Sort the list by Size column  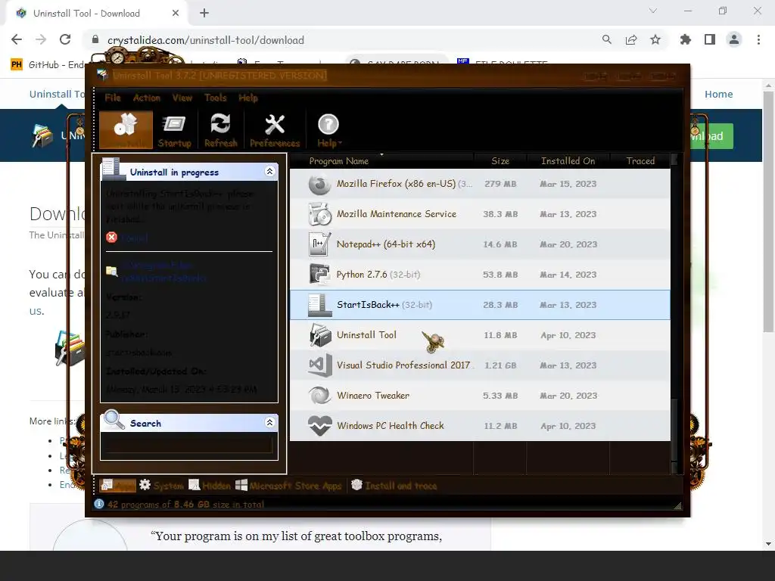click(x=500, y=161)
